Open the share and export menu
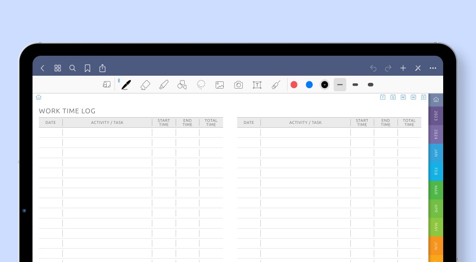This screenshot has height=262, width=476. 102,68
